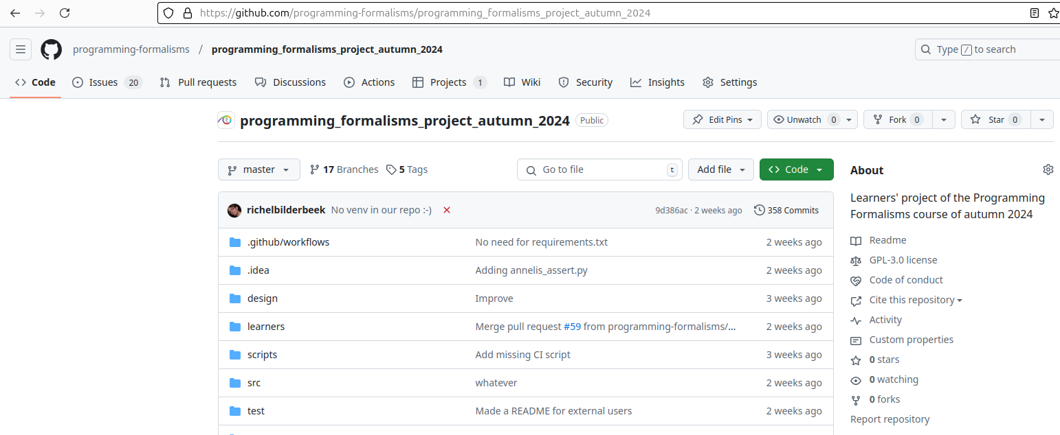
Task: Open the GPL-3.0 license link
Action: [903, 260]
